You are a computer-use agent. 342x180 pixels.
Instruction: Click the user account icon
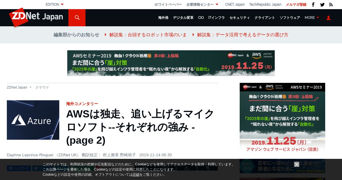click(328, 18)
